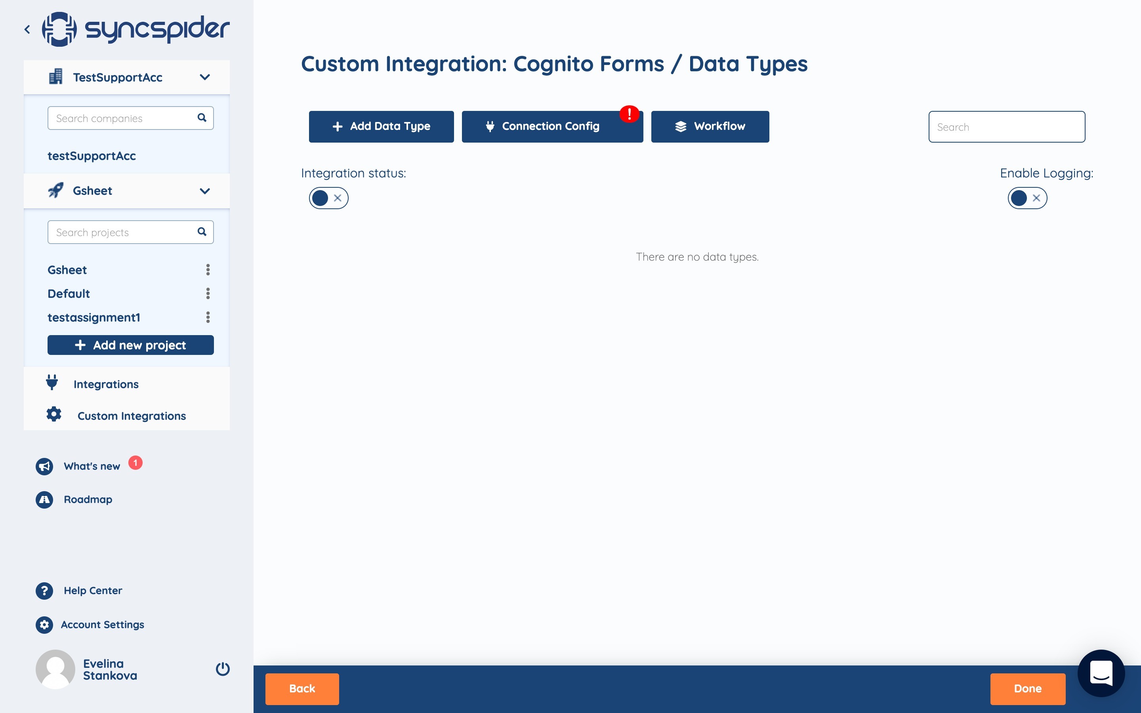Image resolution: width=1141 pixels, height=713 pixels.
Task: Expand the Gsheet project dropdown
Action: (204, 191)
